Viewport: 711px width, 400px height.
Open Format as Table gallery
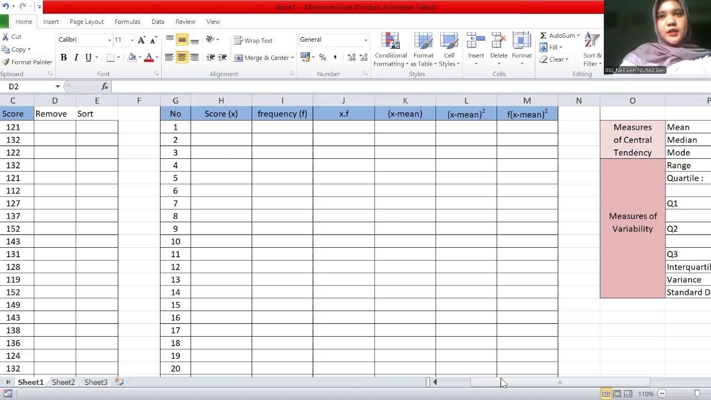(x=423, y=49)
